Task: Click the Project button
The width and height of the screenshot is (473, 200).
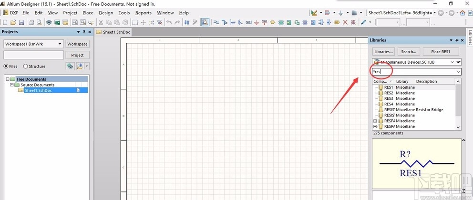Action: (77, 55)
